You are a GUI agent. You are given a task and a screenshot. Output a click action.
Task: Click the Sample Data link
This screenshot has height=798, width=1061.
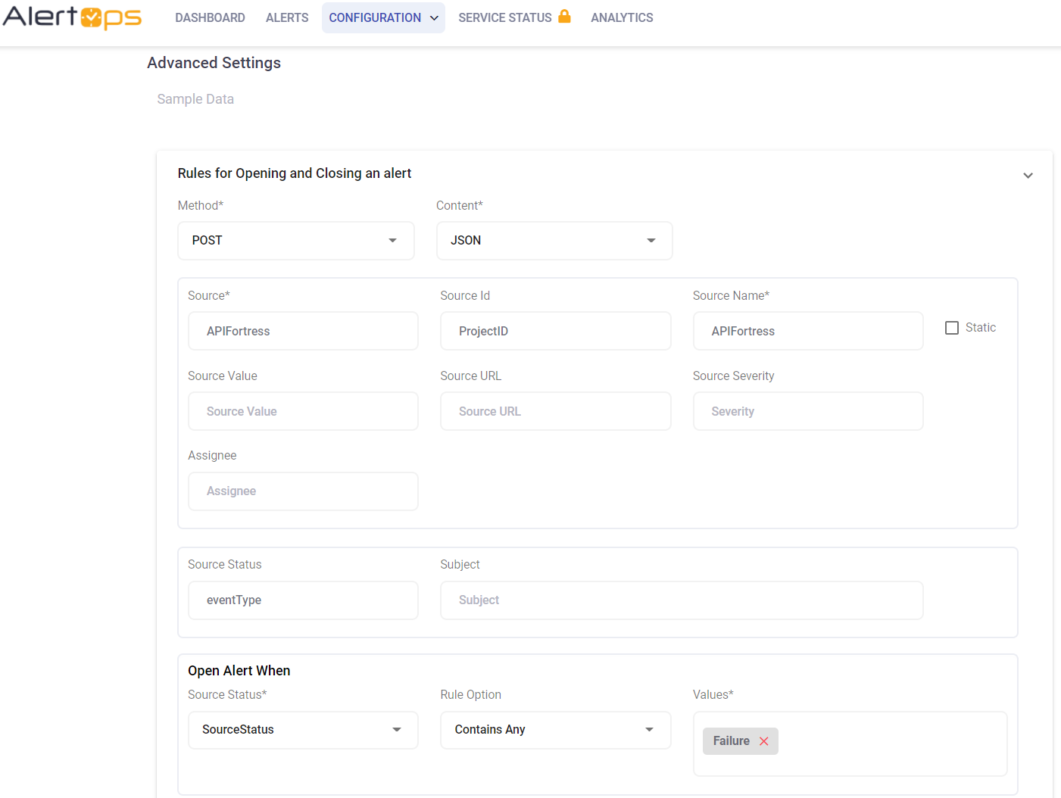click(195, 98)
